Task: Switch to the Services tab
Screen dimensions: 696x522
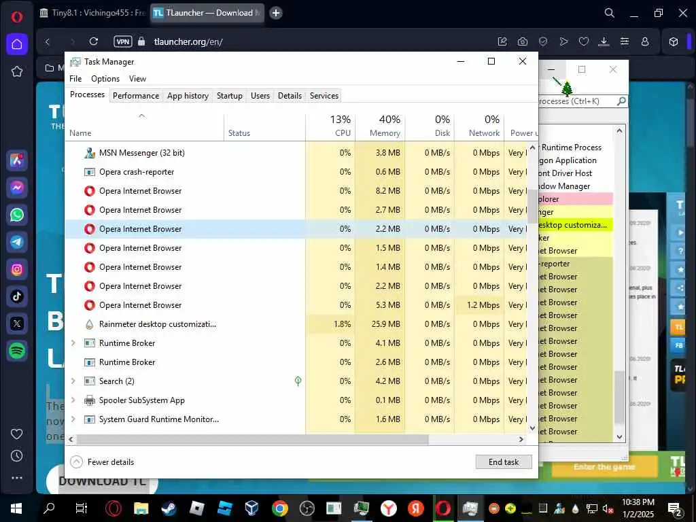Action: (x=324, y=95)
